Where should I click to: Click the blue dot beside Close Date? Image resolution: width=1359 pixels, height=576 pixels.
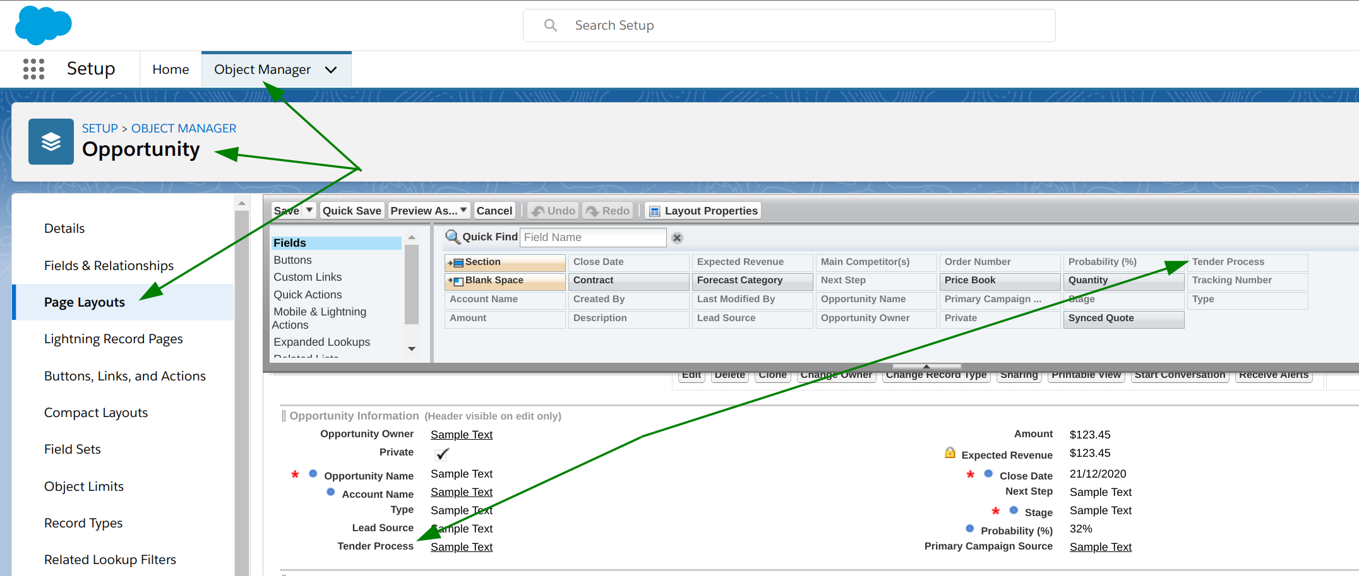[989, 474]
